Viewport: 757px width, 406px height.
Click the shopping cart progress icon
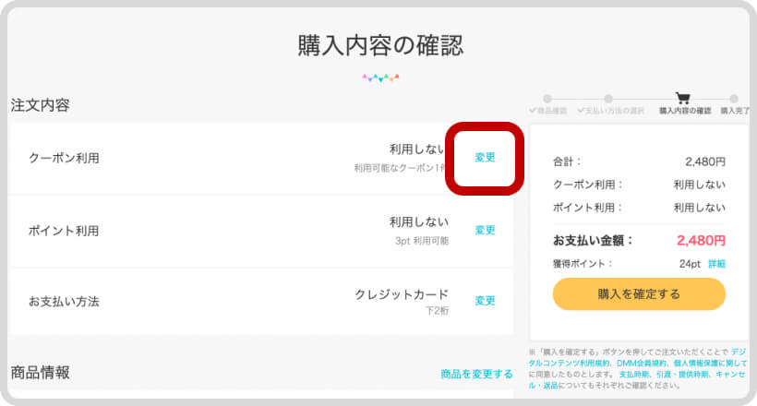click(x=683, y=98)
